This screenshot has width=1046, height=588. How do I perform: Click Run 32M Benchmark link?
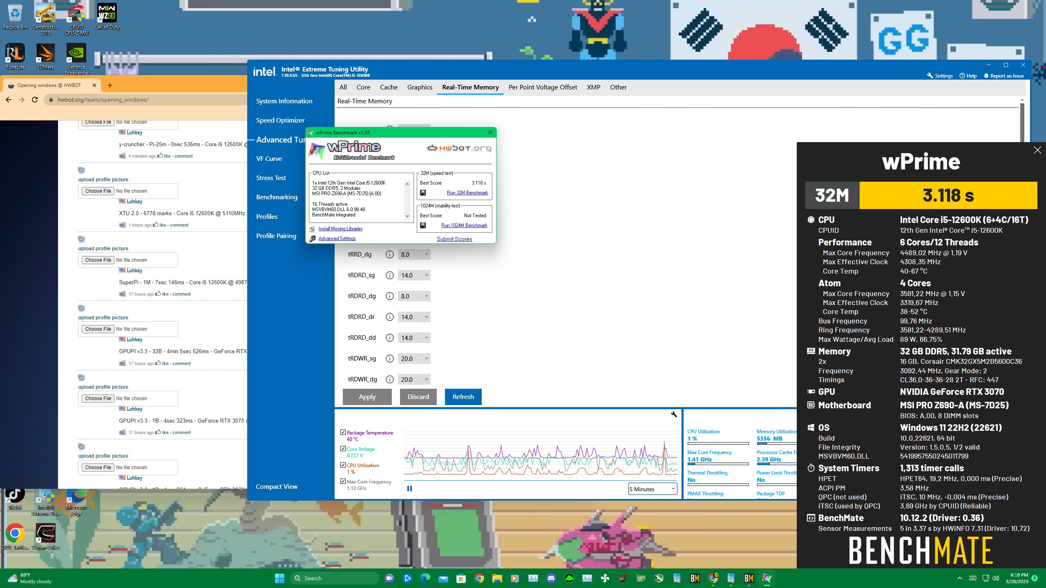coord(467,193)
